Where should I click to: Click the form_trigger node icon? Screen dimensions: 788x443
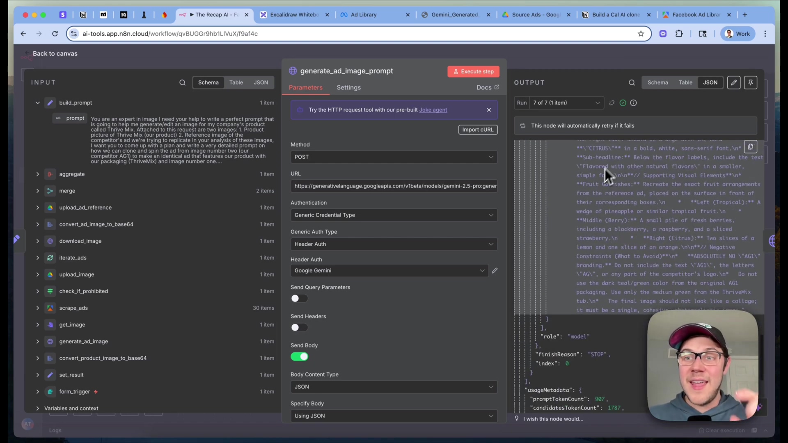(50, 392)
